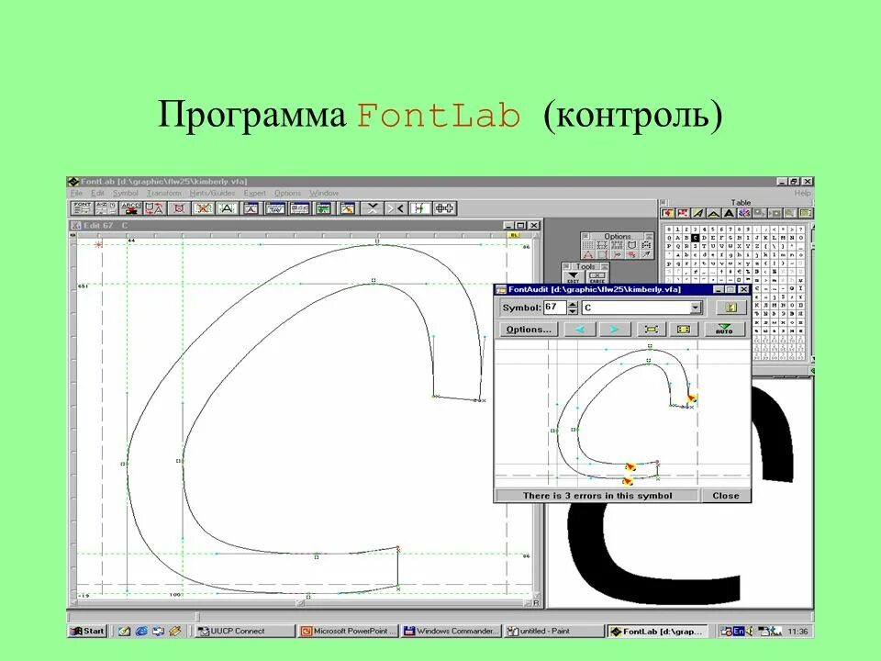Click the Internet Explorer quick launch icon
Viewport: 881px width, 661px height.
pyautogui.click(x=141, y=632)
